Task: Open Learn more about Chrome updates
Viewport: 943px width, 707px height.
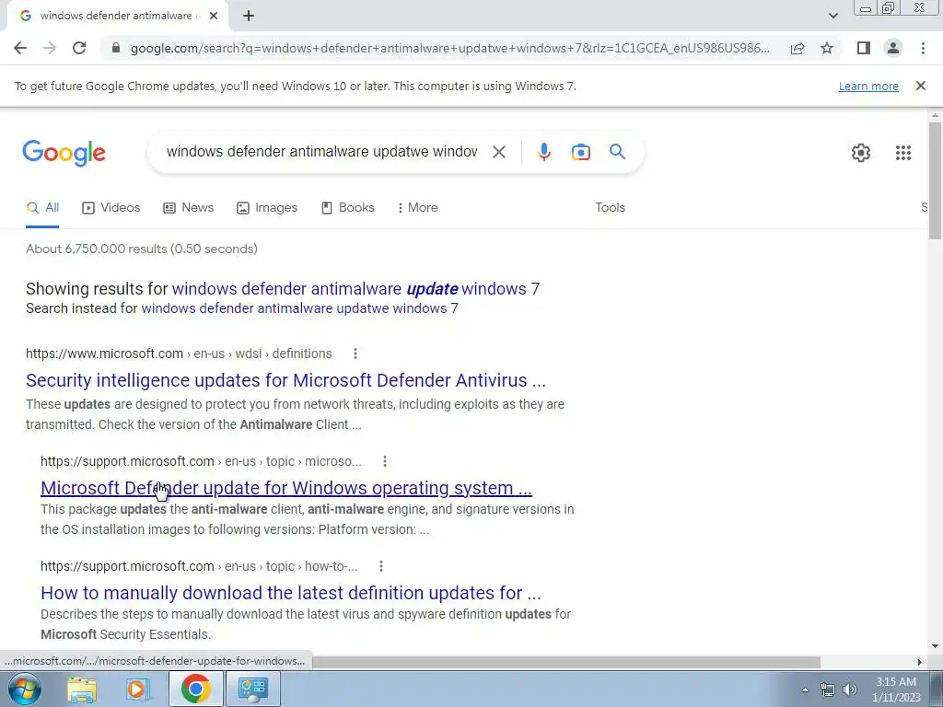Action: [868, 86]
